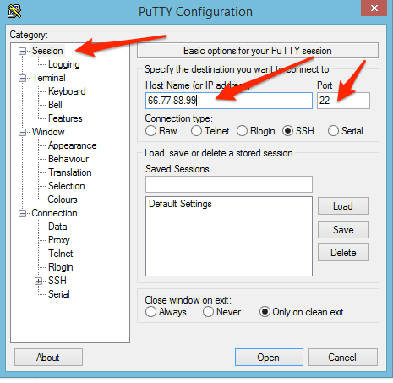Image resolution: width=393 pixels, height=383 pixels.
Task: Open the Terminal category
Action: 49,78
